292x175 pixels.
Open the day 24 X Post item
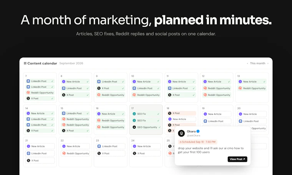point(146,153)
